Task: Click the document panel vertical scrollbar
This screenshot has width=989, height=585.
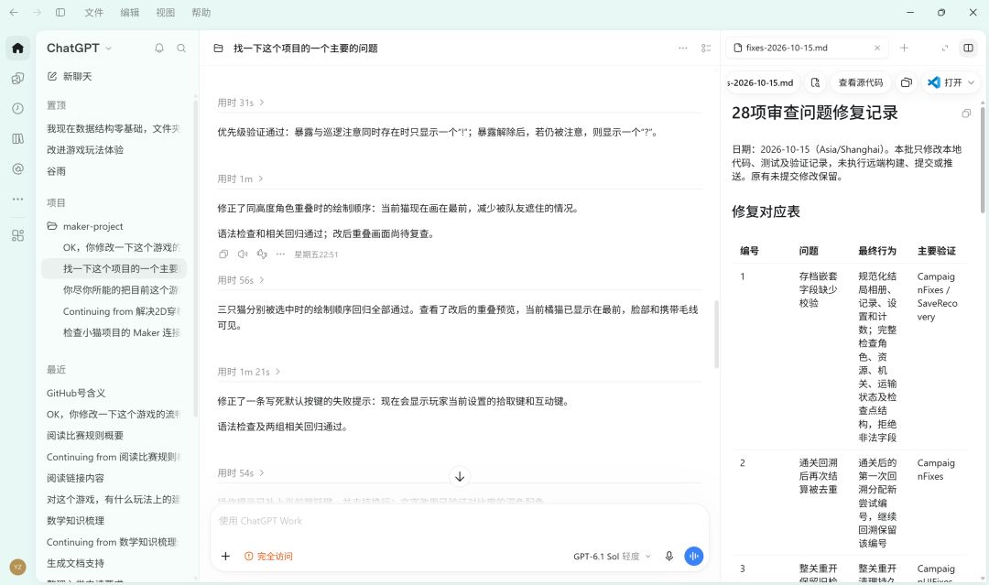Action: [x=983, y=159]
